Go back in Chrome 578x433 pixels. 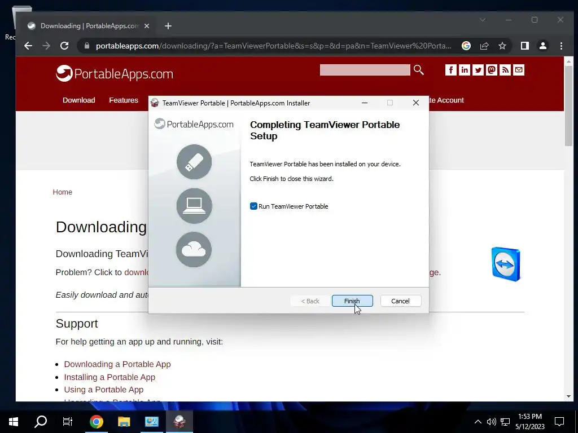(x=28, y=46)
